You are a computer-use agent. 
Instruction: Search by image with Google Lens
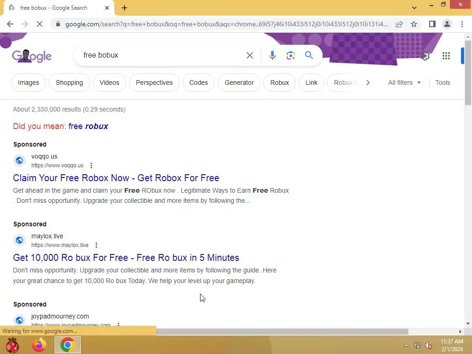click(x=290, y=55)
